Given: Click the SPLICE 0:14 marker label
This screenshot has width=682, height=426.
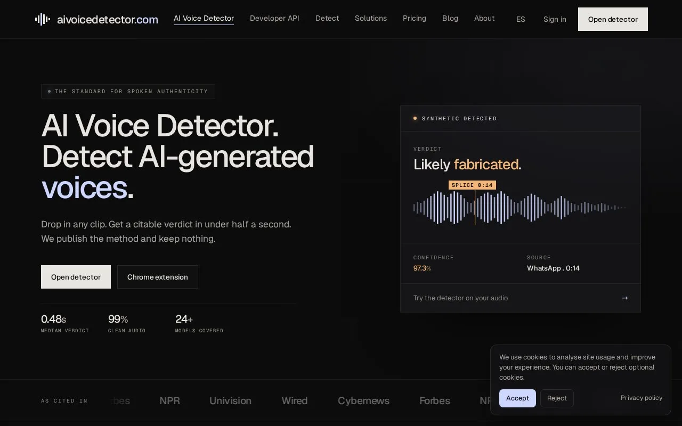Looking at the screenshot, I should click(472, 185).
